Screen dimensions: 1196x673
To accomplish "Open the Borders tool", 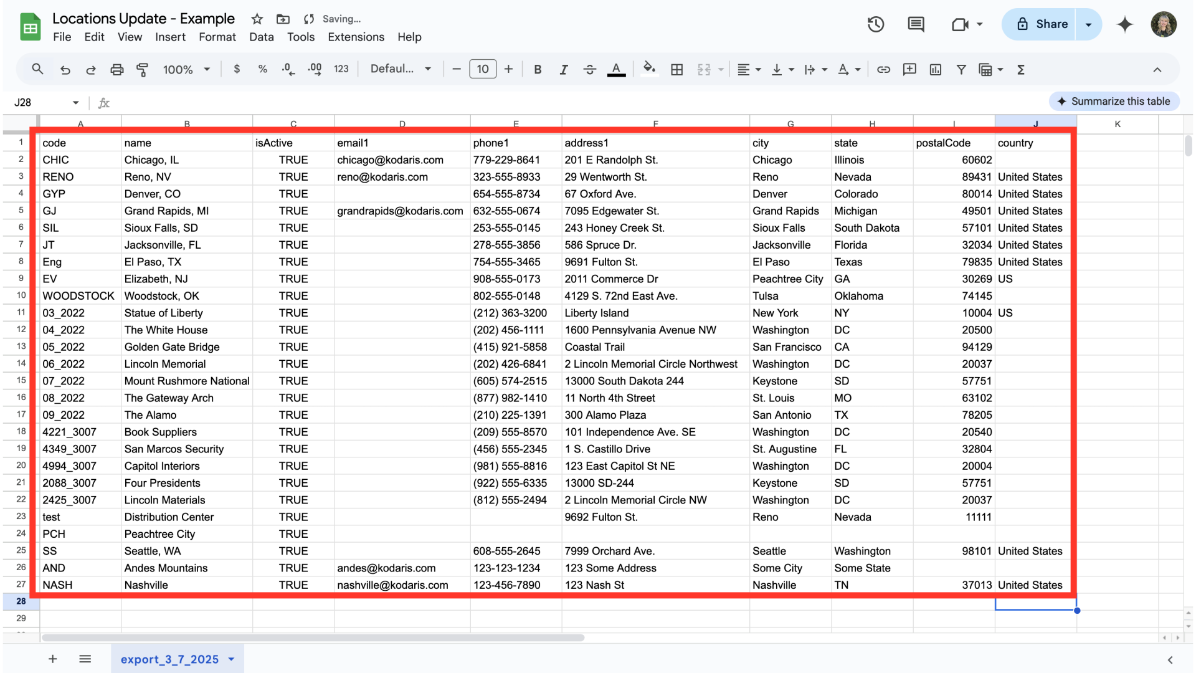I will (x=676, y=70).
